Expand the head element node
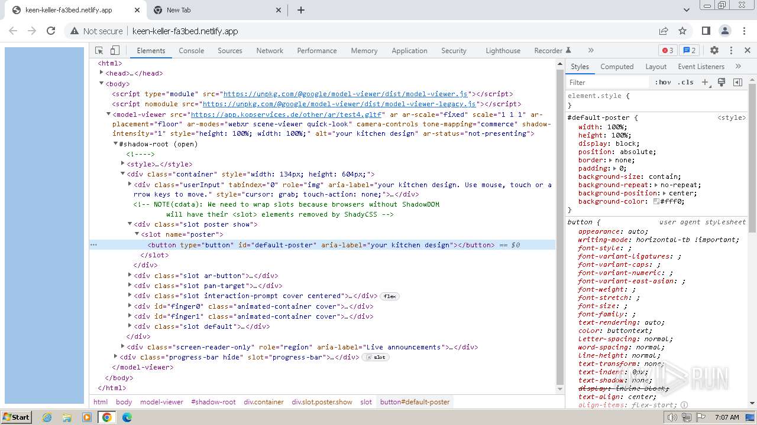 pos(102,73)
